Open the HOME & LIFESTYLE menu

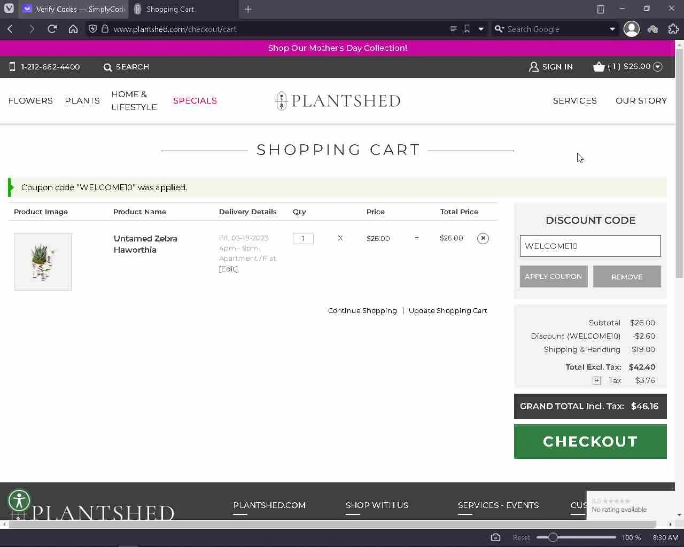coord(134,100)
